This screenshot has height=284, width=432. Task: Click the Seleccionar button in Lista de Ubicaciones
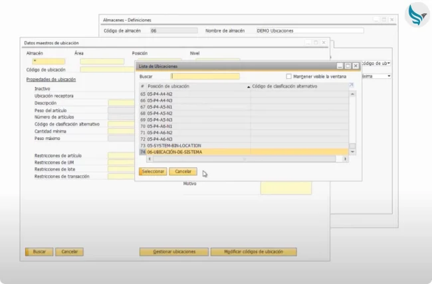pyautogui.click(x=153, y=171)
